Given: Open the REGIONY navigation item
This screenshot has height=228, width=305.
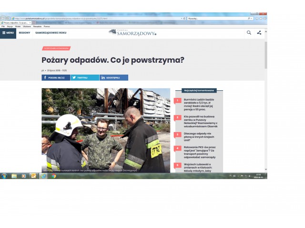Looking at the screenshot, I should pyautogui.click(x=24, y=33).
